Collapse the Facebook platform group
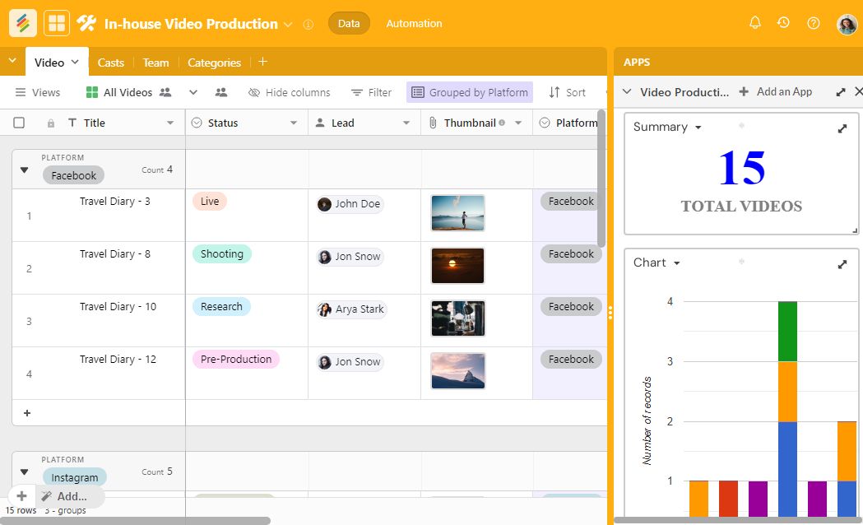 pyautogui.click(x=25, y=170)
